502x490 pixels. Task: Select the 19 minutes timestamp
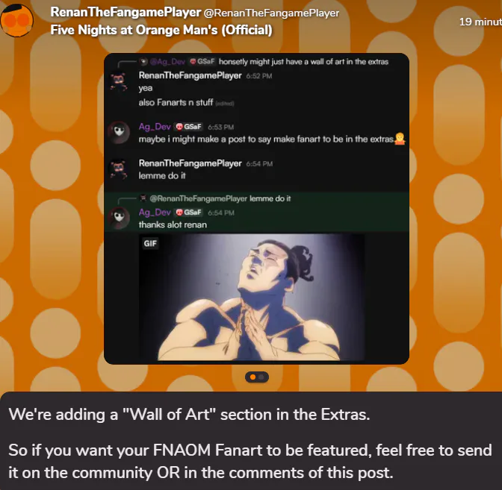point(480,22)
